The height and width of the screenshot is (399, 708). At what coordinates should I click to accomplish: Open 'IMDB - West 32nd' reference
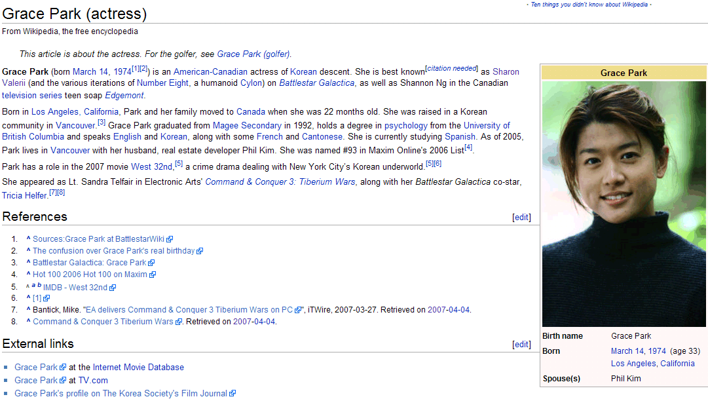point(75,288)
